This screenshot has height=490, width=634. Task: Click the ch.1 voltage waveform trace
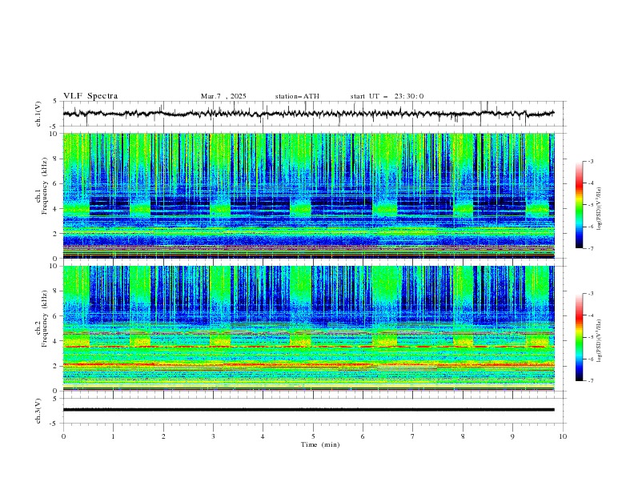[308, 114]
